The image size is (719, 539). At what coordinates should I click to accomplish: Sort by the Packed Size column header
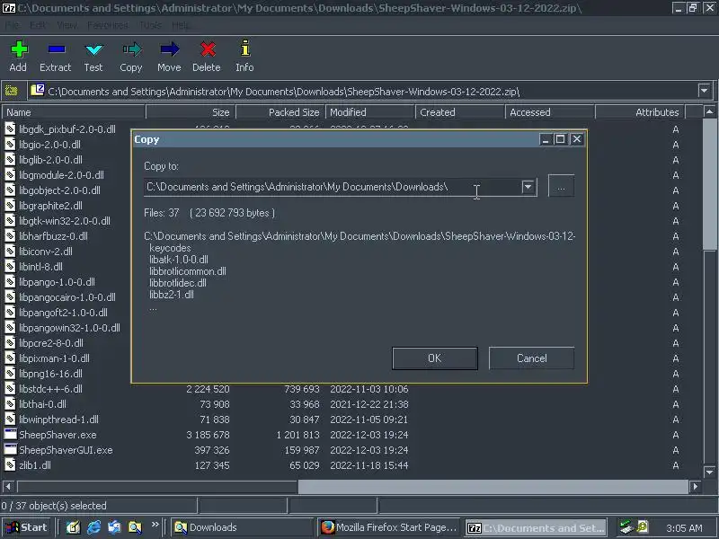point(280,111)
